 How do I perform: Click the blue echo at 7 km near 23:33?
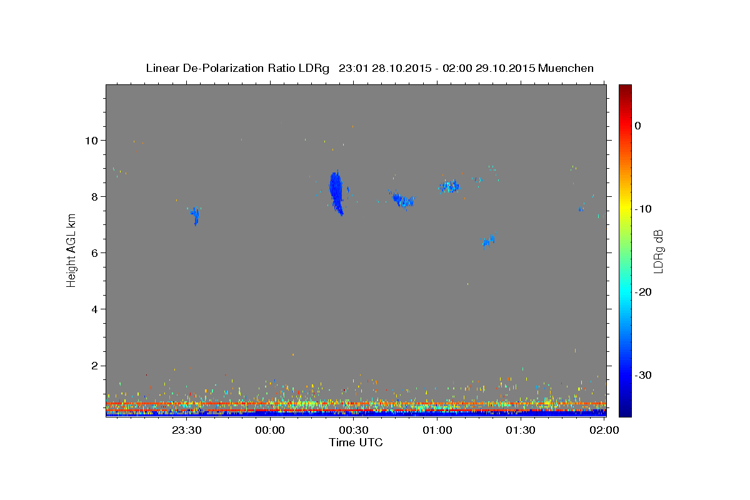coord(195,216)
